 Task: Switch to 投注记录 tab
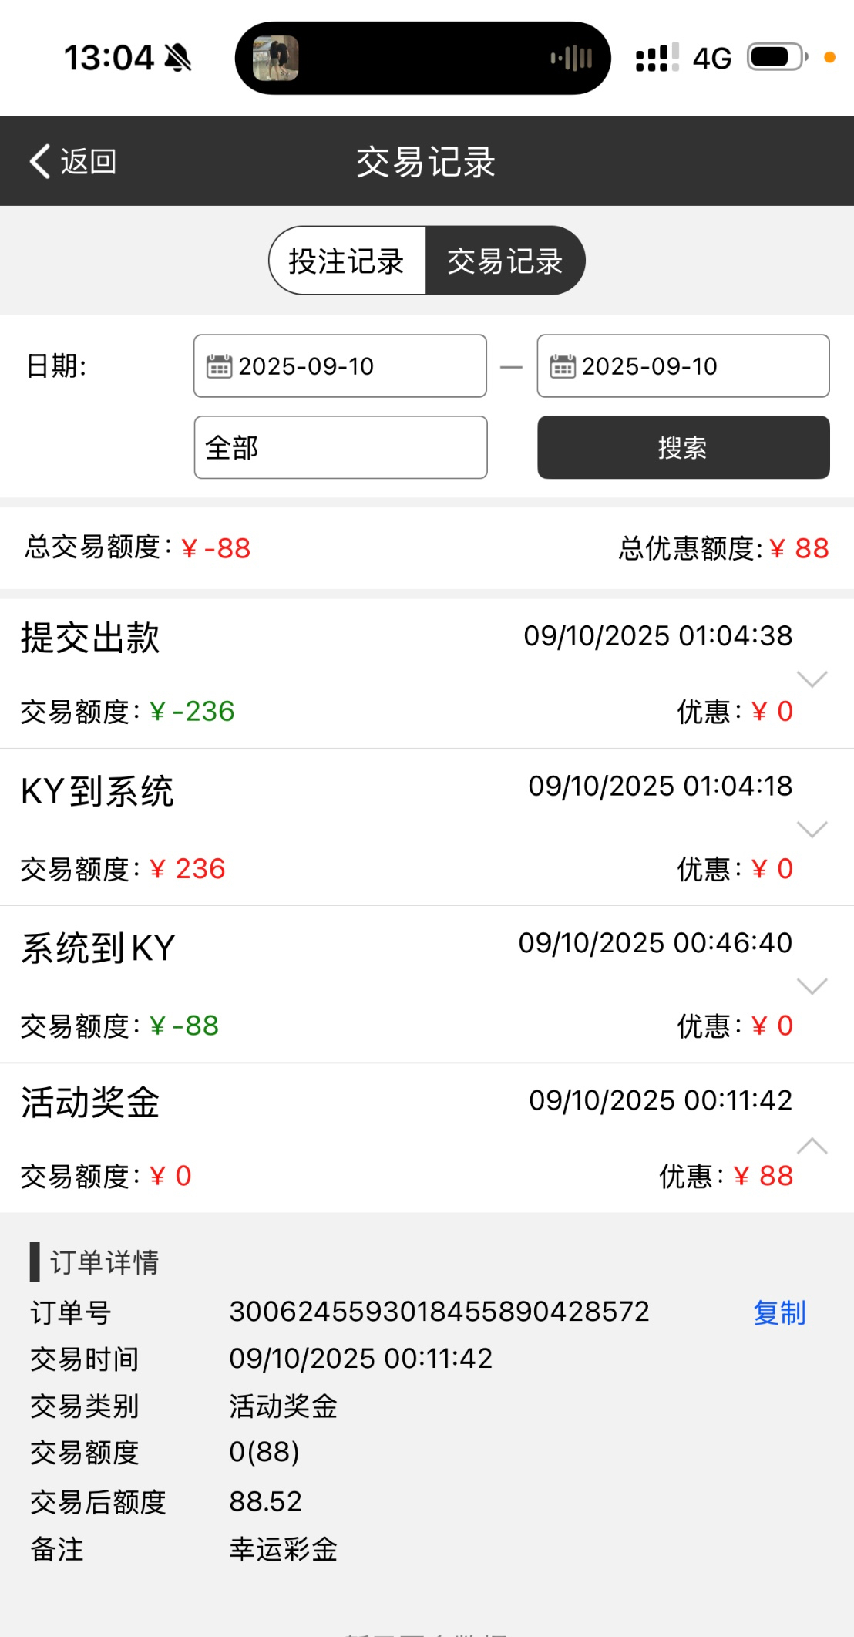coord(347,261)
